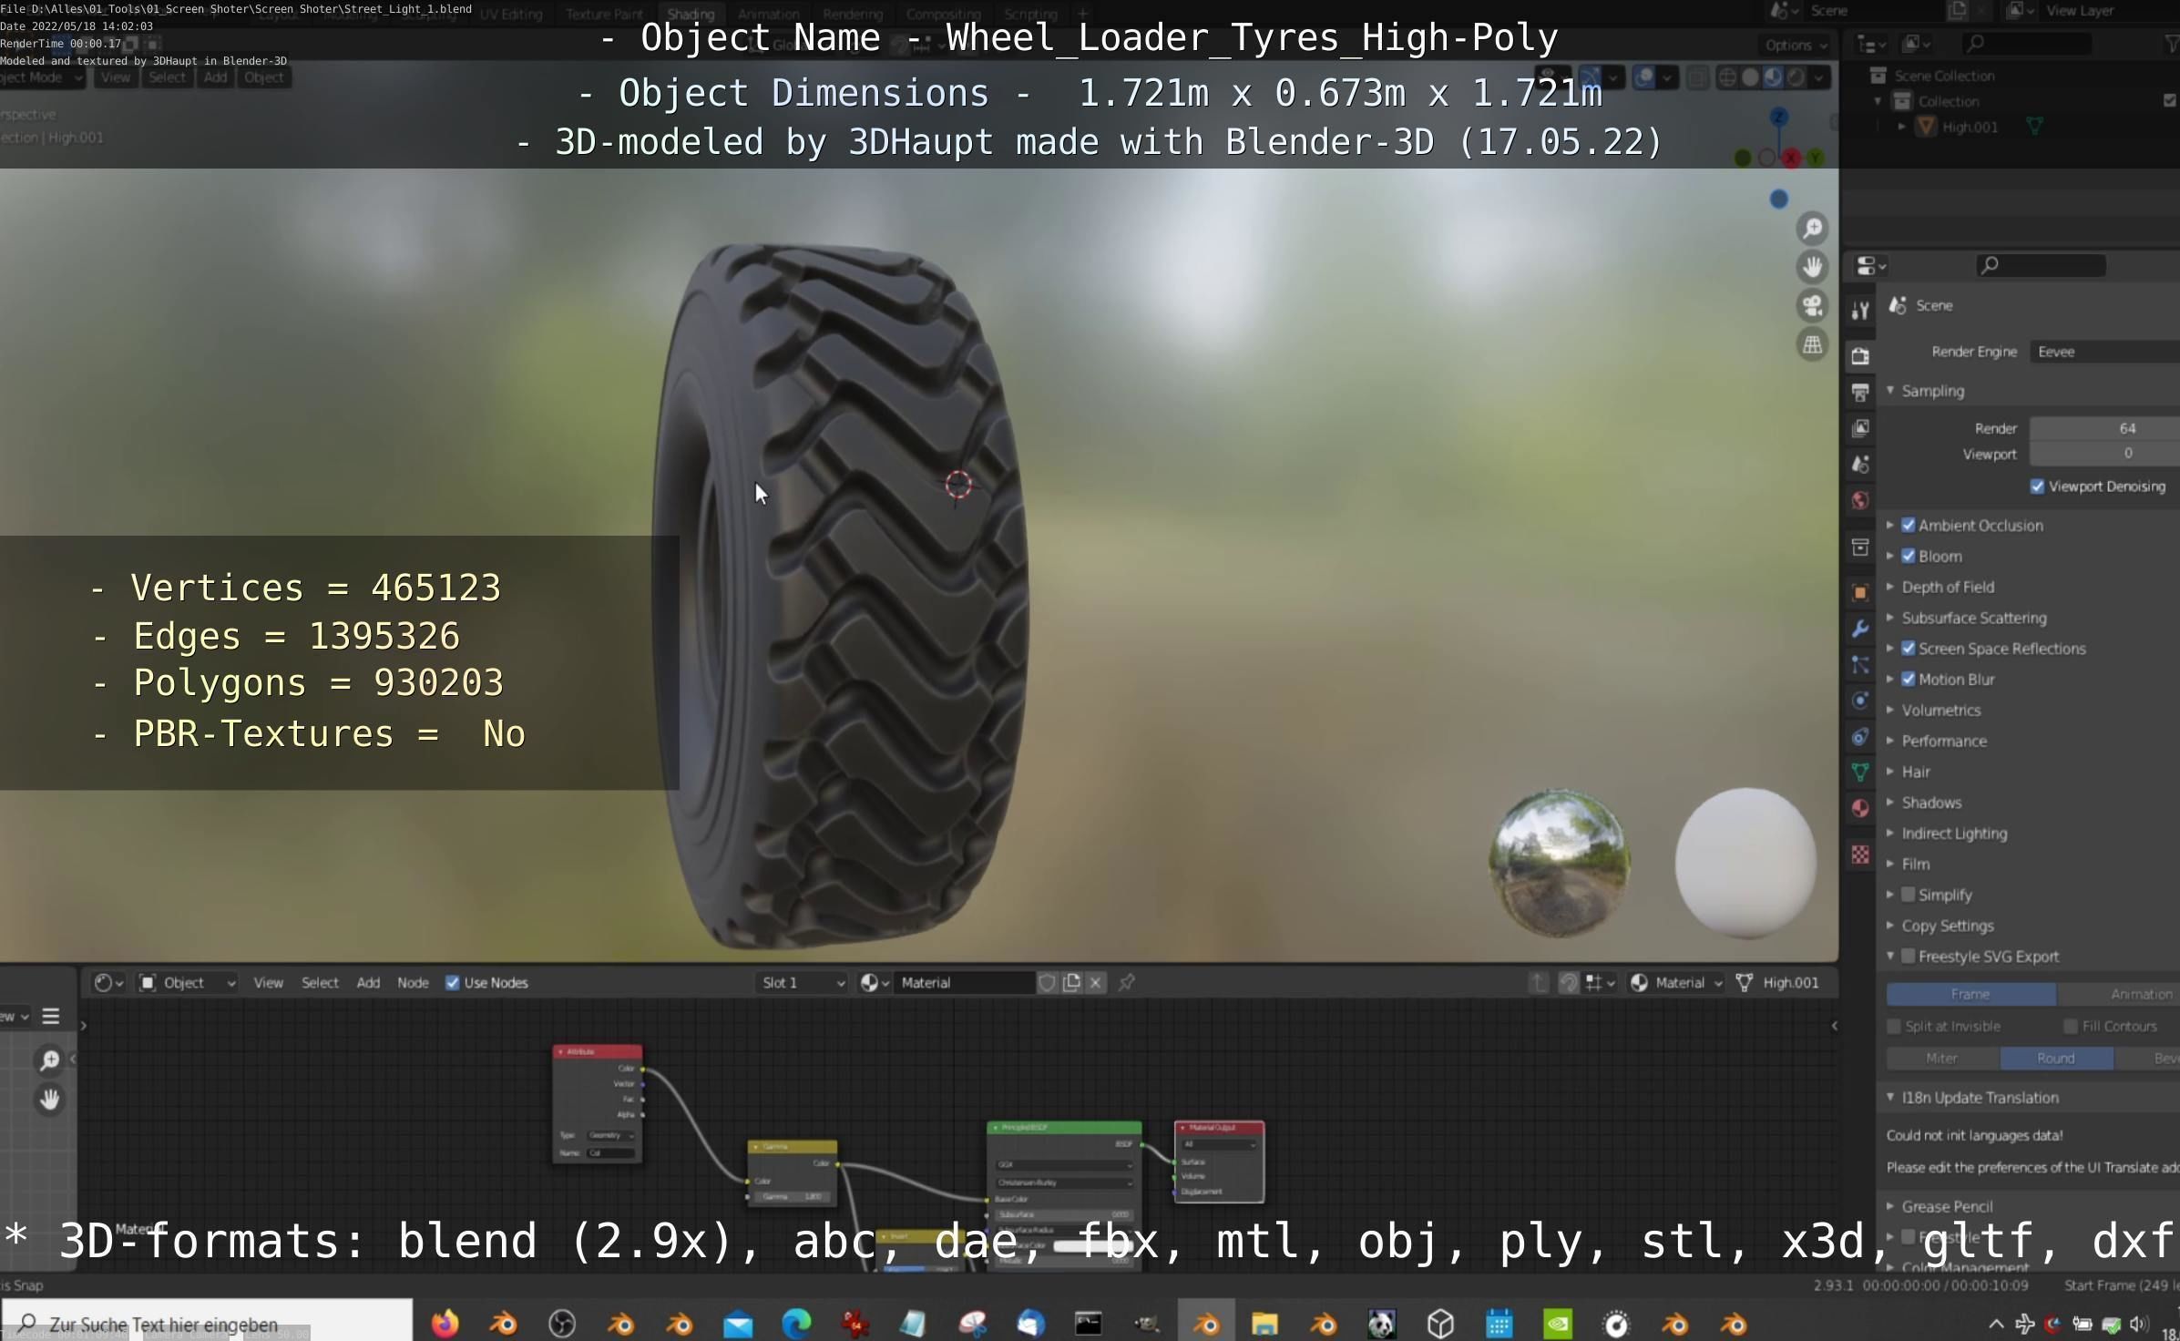Open the node editor Add menu

(x=368, y=982)
